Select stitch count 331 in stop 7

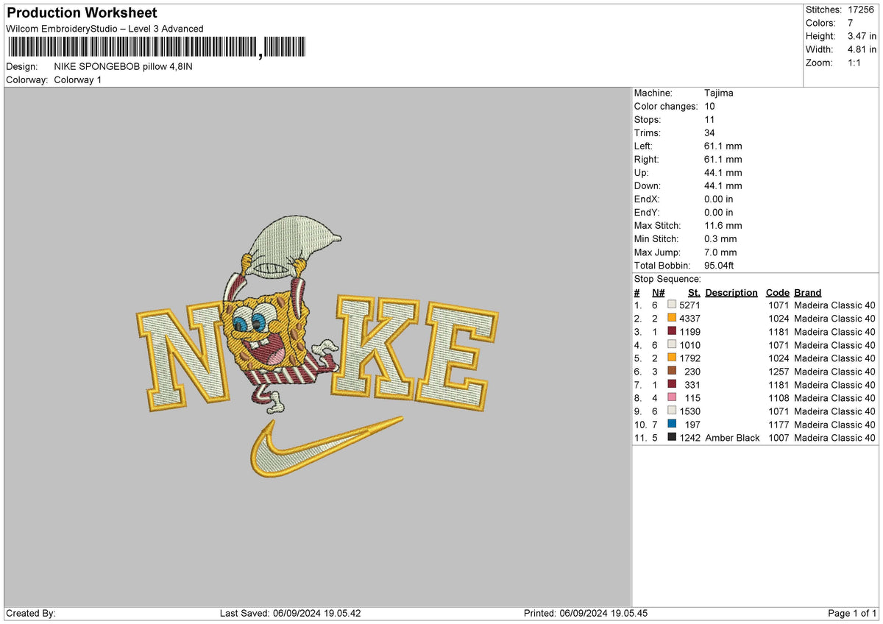click(692, 385)
